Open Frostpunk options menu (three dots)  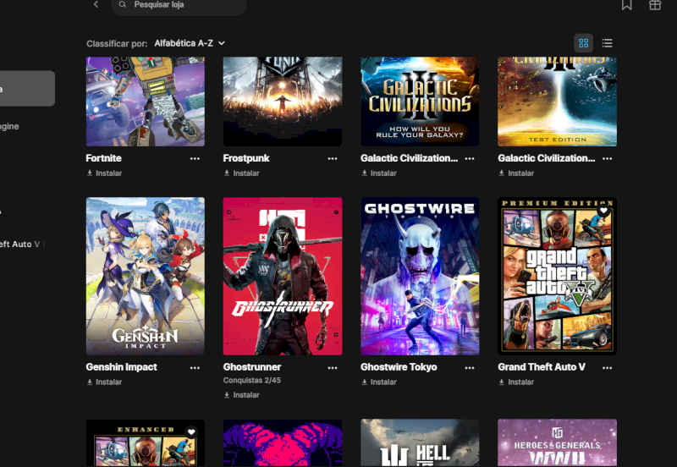332,158
